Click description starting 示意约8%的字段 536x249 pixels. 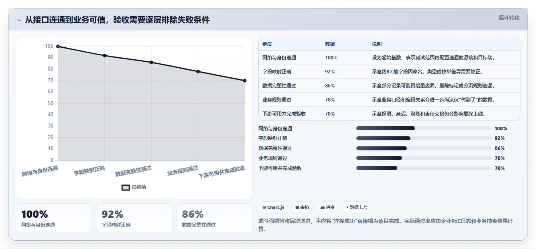(x=427, y=72)
